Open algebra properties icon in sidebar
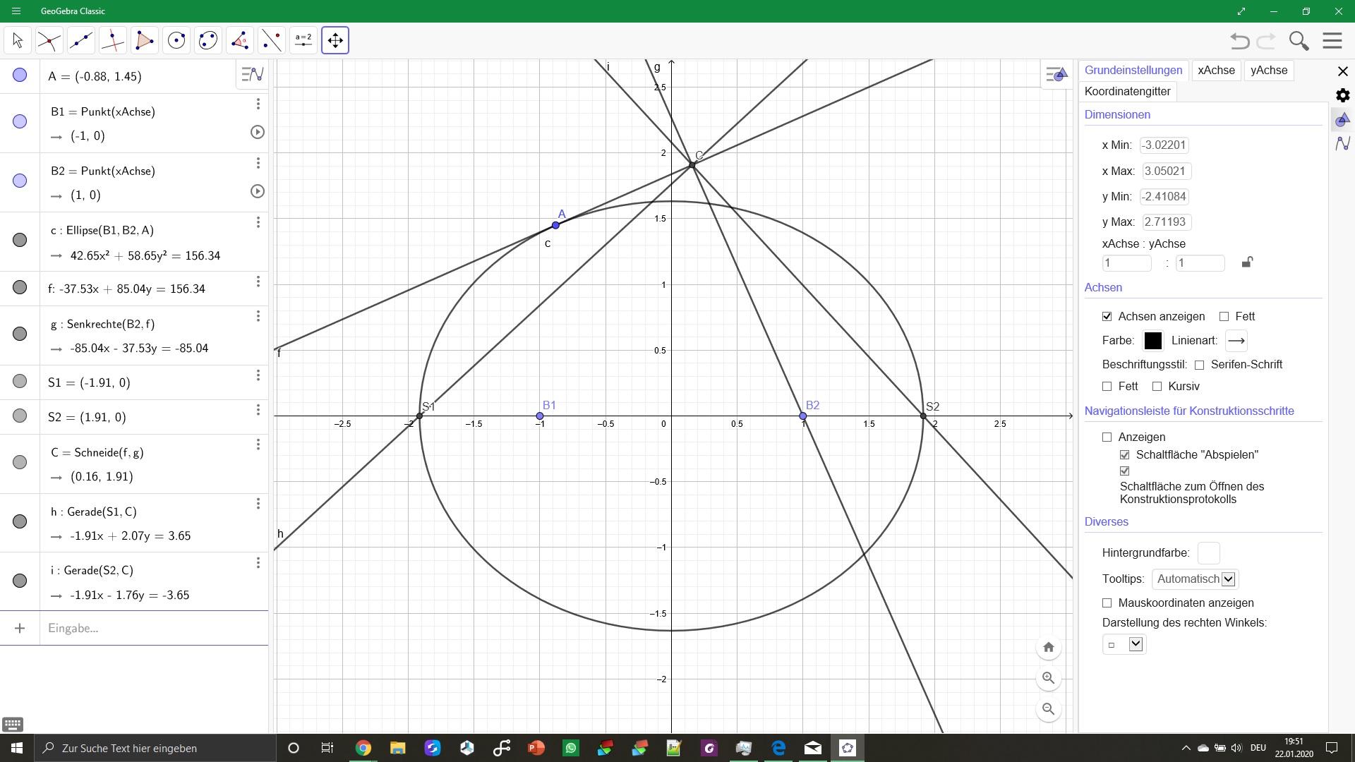The image size is (1355, 762). [1343, 143]
